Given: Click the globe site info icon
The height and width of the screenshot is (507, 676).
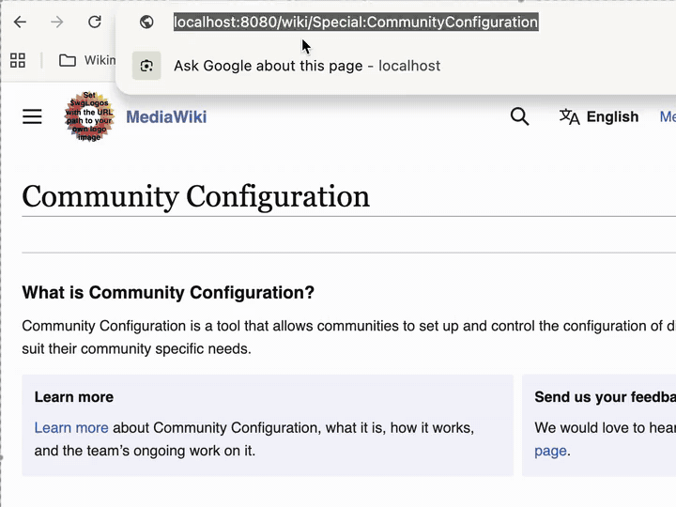Looking at the screenshot, I should (146, 22).
